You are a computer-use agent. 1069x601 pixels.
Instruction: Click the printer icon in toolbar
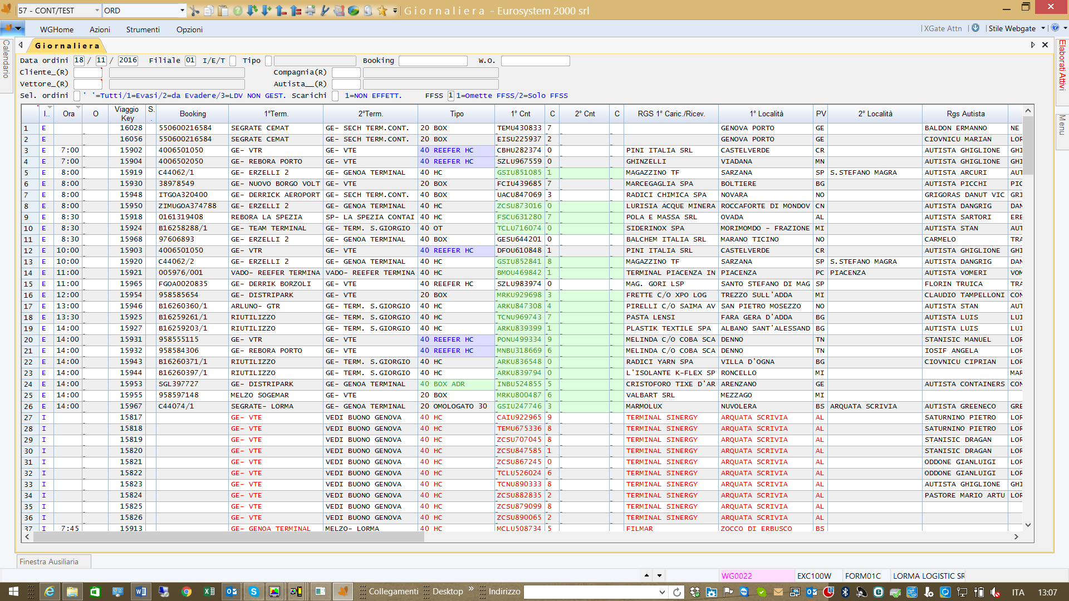(x=310, y=11)
